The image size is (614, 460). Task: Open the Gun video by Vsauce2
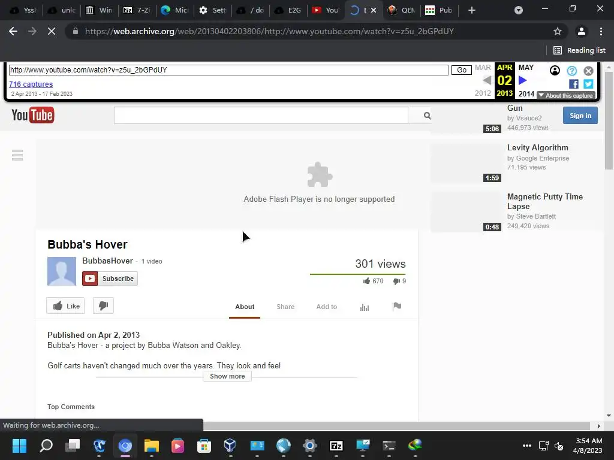pos(515,108)
